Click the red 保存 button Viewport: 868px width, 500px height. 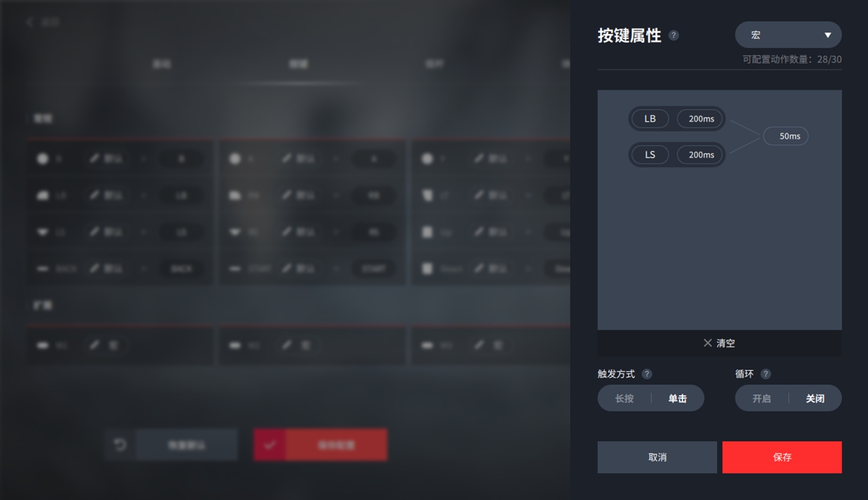tap(782, 457)
